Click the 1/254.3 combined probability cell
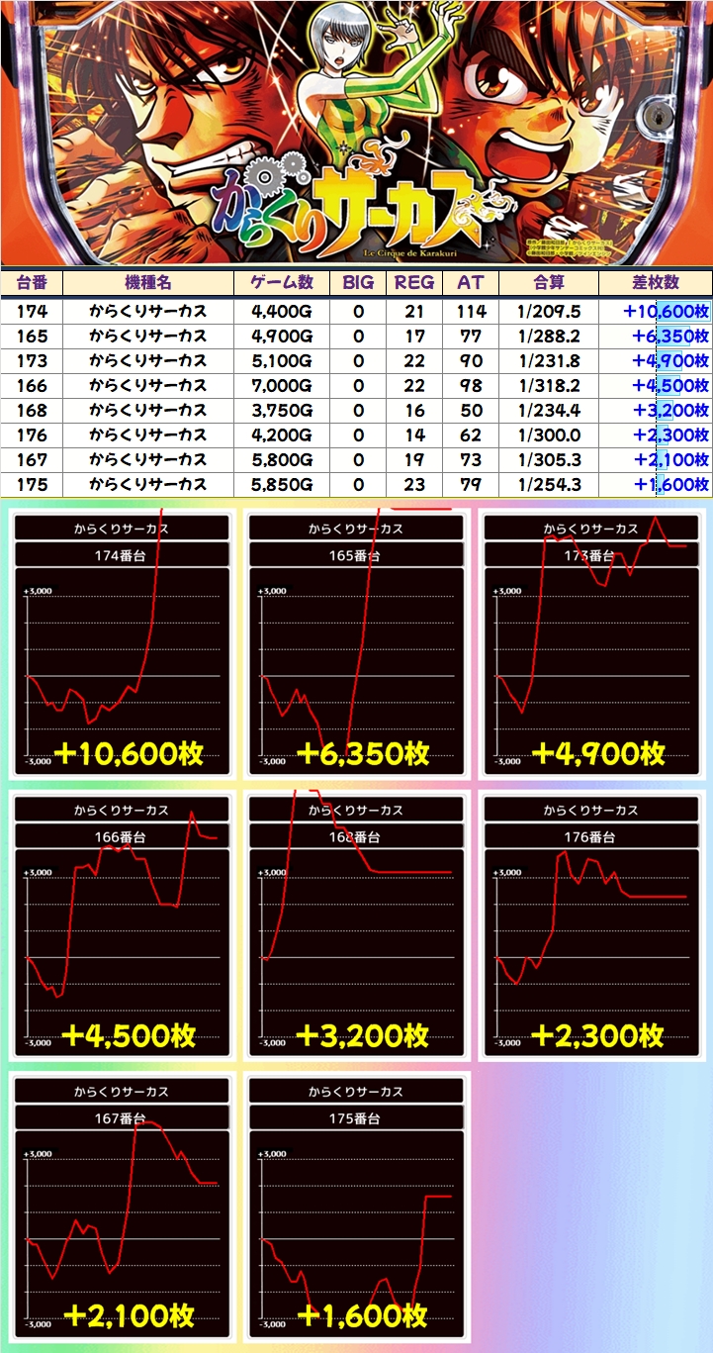 (548, 484)
